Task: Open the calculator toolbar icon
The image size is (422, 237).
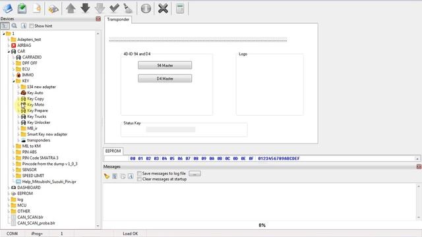Action: pos(180,9)
